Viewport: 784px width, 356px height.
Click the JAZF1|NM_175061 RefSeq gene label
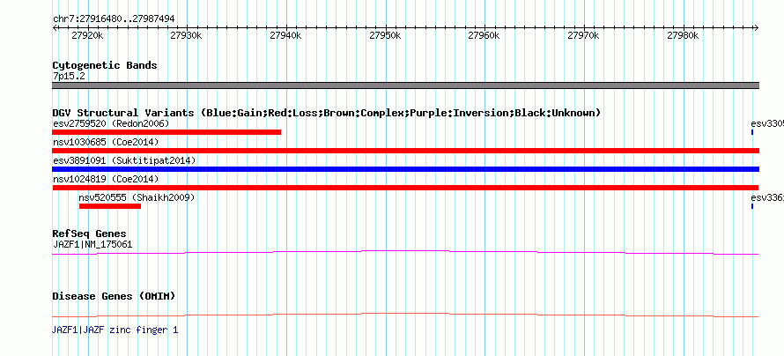click(x=92, y=244)
